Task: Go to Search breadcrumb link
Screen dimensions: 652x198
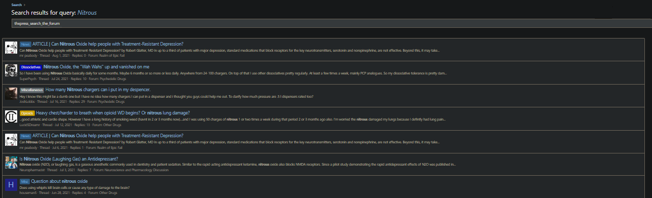Action: [x=17, y=5]
